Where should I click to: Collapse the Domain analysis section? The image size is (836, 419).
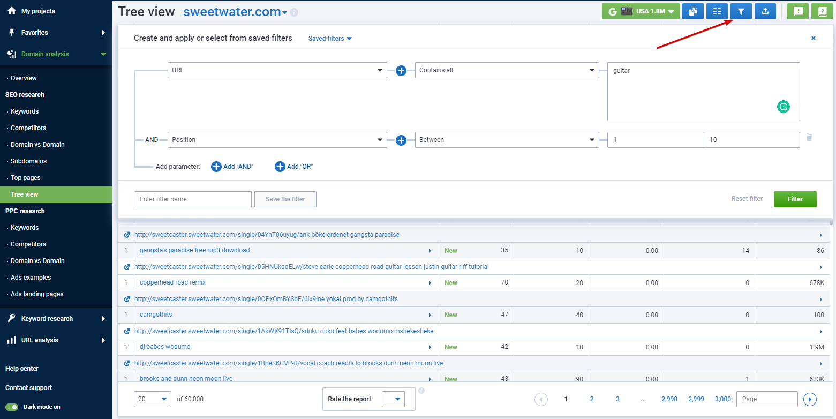point(103,54)
